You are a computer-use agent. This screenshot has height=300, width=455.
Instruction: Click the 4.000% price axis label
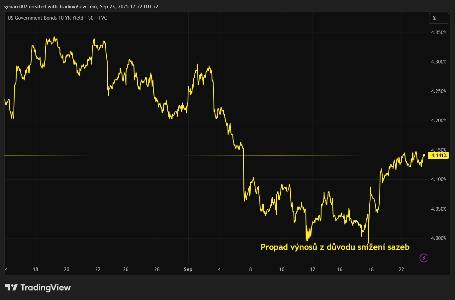tap(438, 238)
